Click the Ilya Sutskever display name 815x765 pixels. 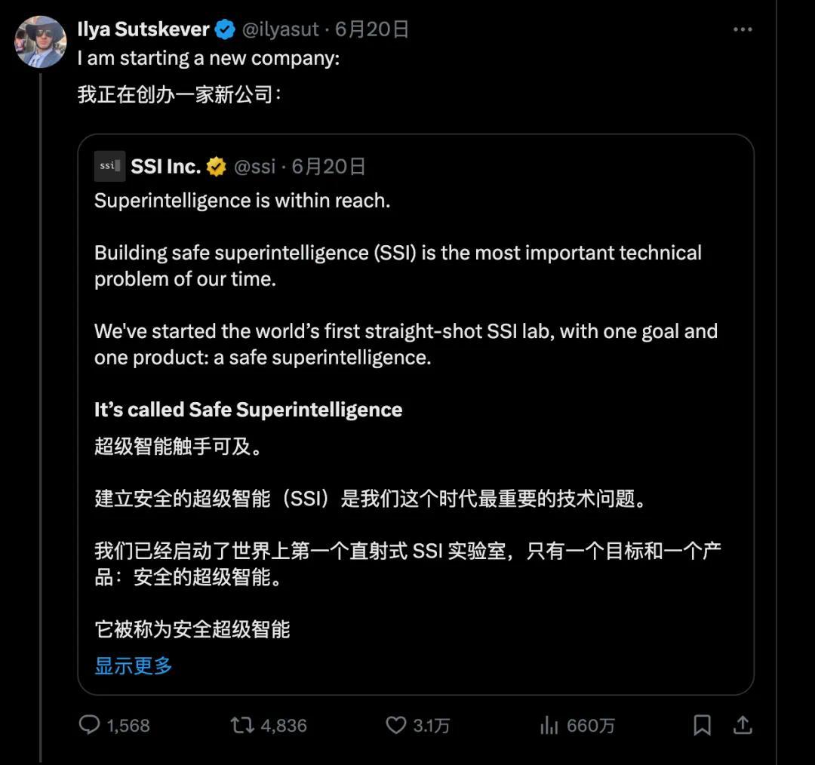(143, 29)
